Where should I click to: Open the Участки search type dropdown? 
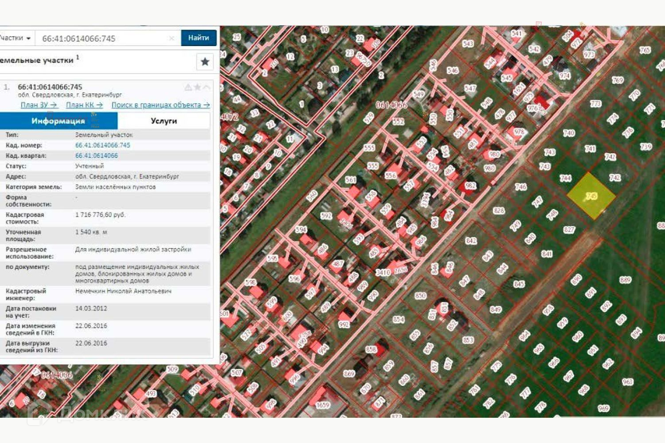[16, 38]
